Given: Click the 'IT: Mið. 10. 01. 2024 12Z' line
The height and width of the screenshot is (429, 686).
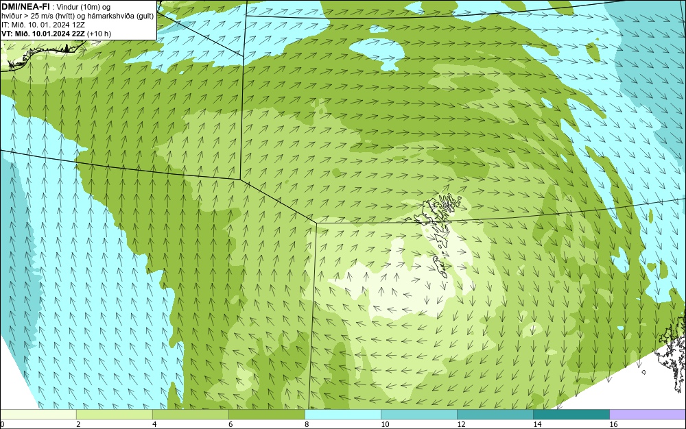Looking at the screenshot, I should click(x=43, y=25).
